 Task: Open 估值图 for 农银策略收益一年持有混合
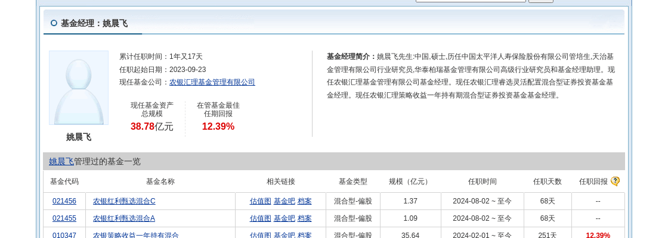point(260,235)
